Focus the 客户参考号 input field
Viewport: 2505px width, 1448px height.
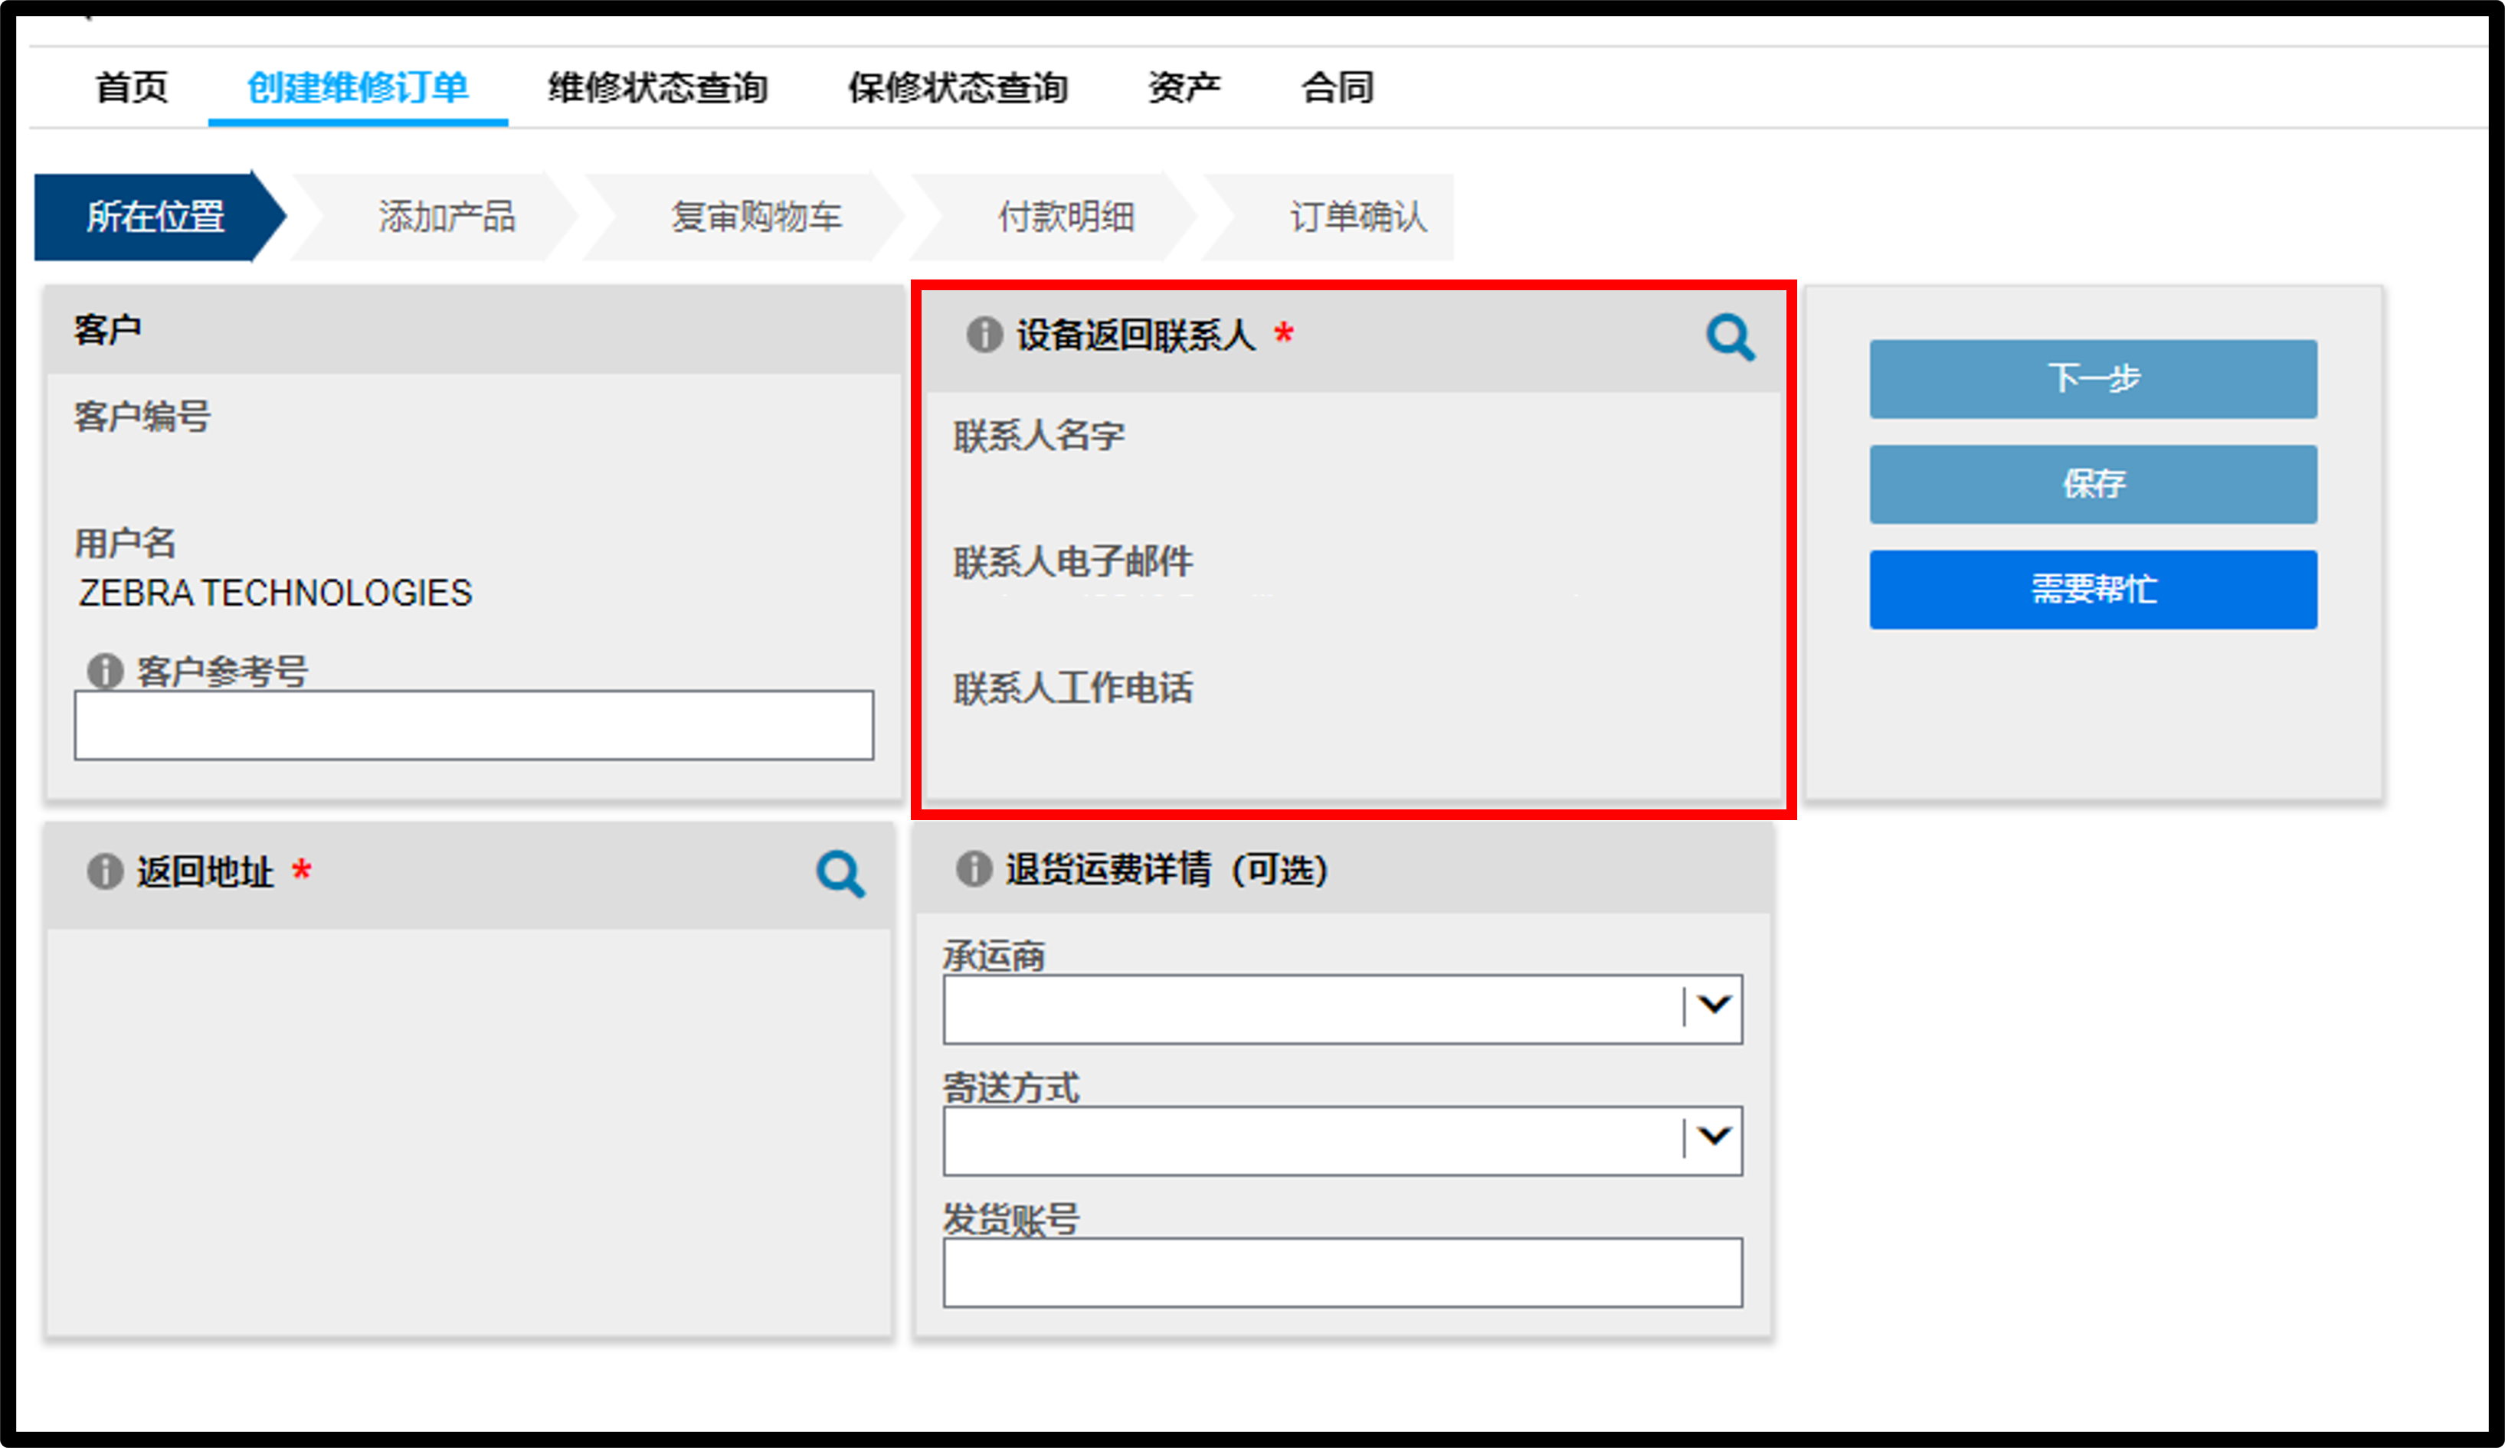[474, 725]
